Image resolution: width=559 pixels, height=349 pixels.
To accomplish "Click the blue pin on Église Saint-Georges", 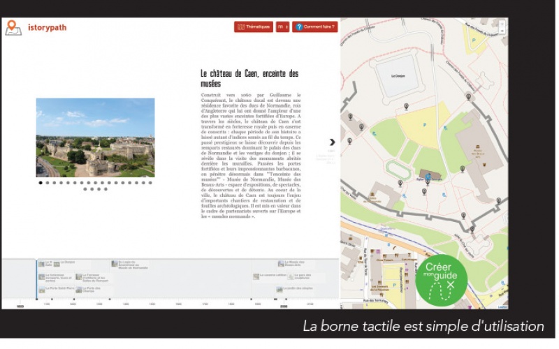I will coord(428,177).
